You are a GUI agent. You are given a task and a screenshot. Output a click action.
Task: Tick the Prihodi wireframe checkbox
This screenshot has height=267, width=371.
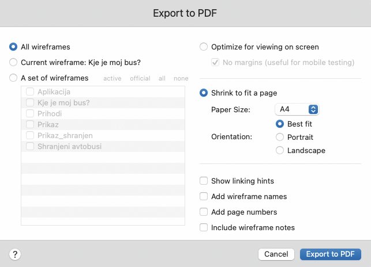pyautogui.click(x=30, y=113)
